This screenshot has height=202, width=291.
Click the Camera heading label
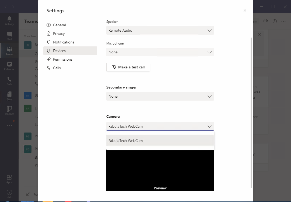tap(113, 116)
